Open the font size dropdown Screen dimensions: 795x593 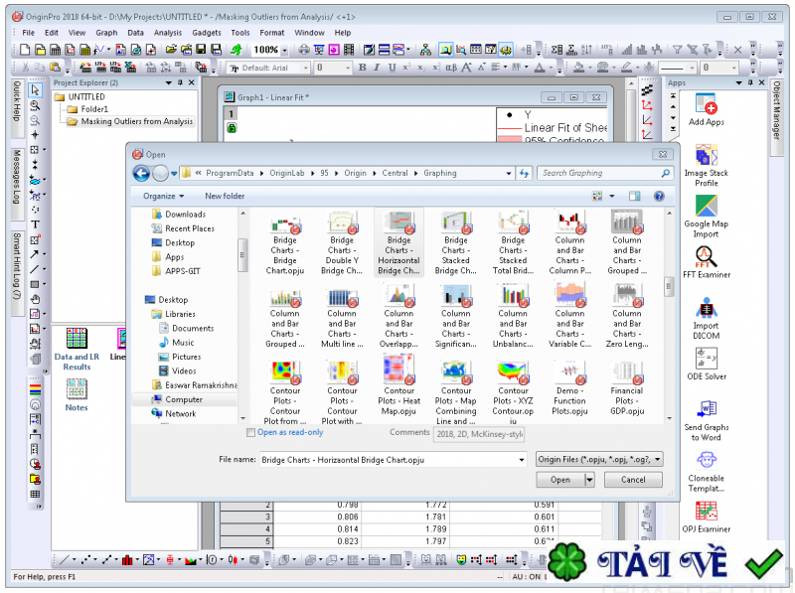(348, 68)
